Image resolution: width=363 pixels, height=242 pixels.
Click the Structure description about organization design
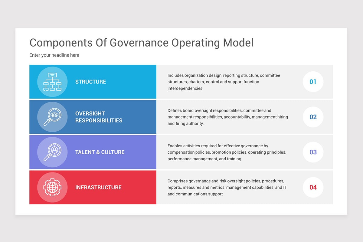coord(224,82)
